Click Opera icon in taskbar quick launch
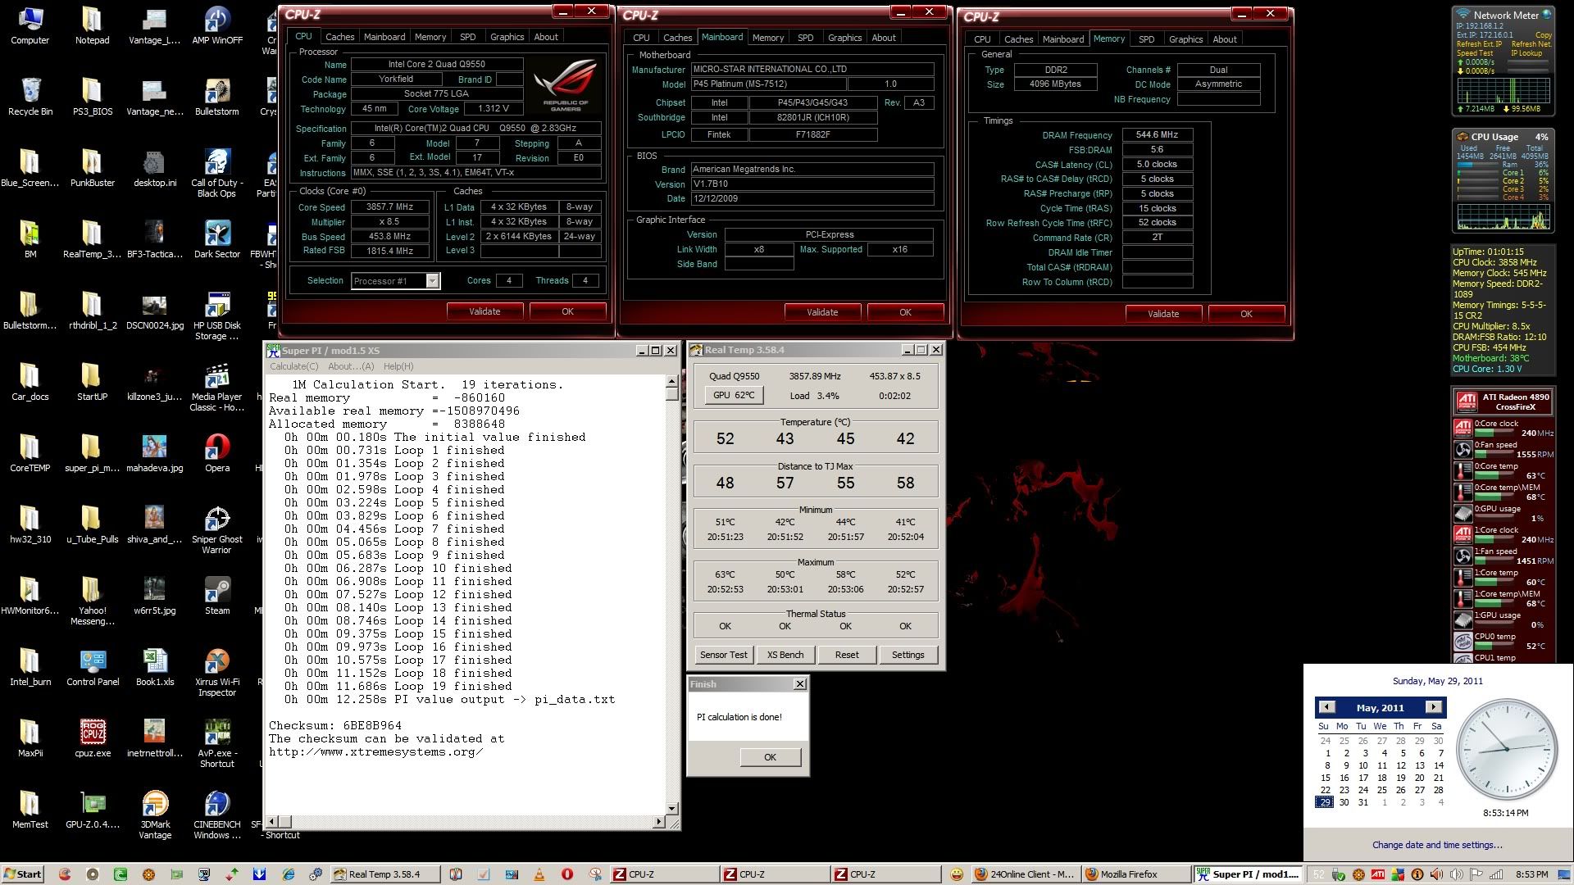The width and height of the screenshot is (1574, 885). coord(567,874)
